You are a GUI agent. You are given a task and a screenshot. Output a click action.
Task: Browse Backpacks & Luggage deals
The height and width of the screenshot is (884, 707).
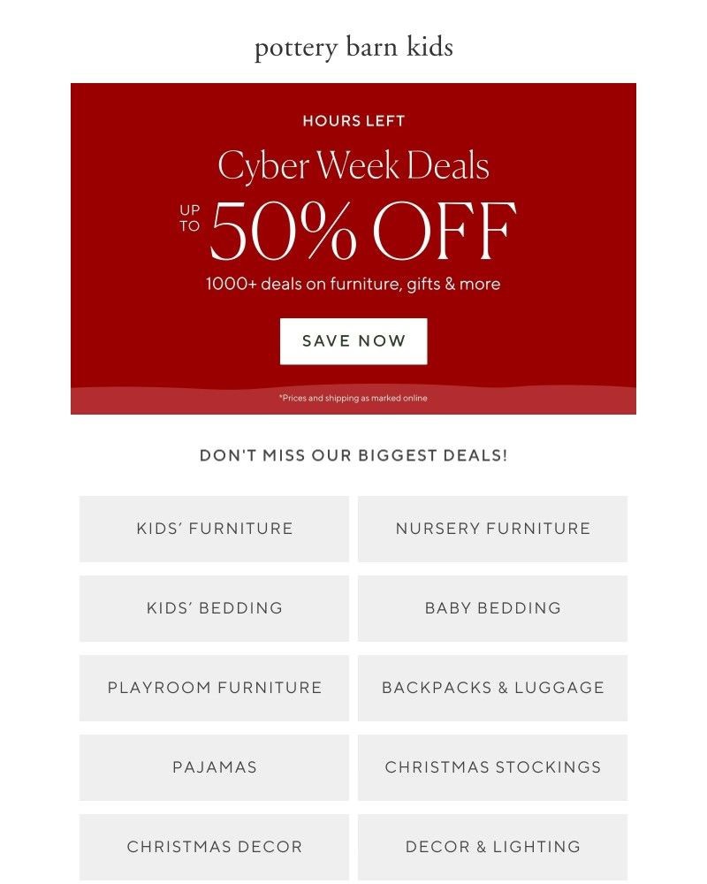493,688
